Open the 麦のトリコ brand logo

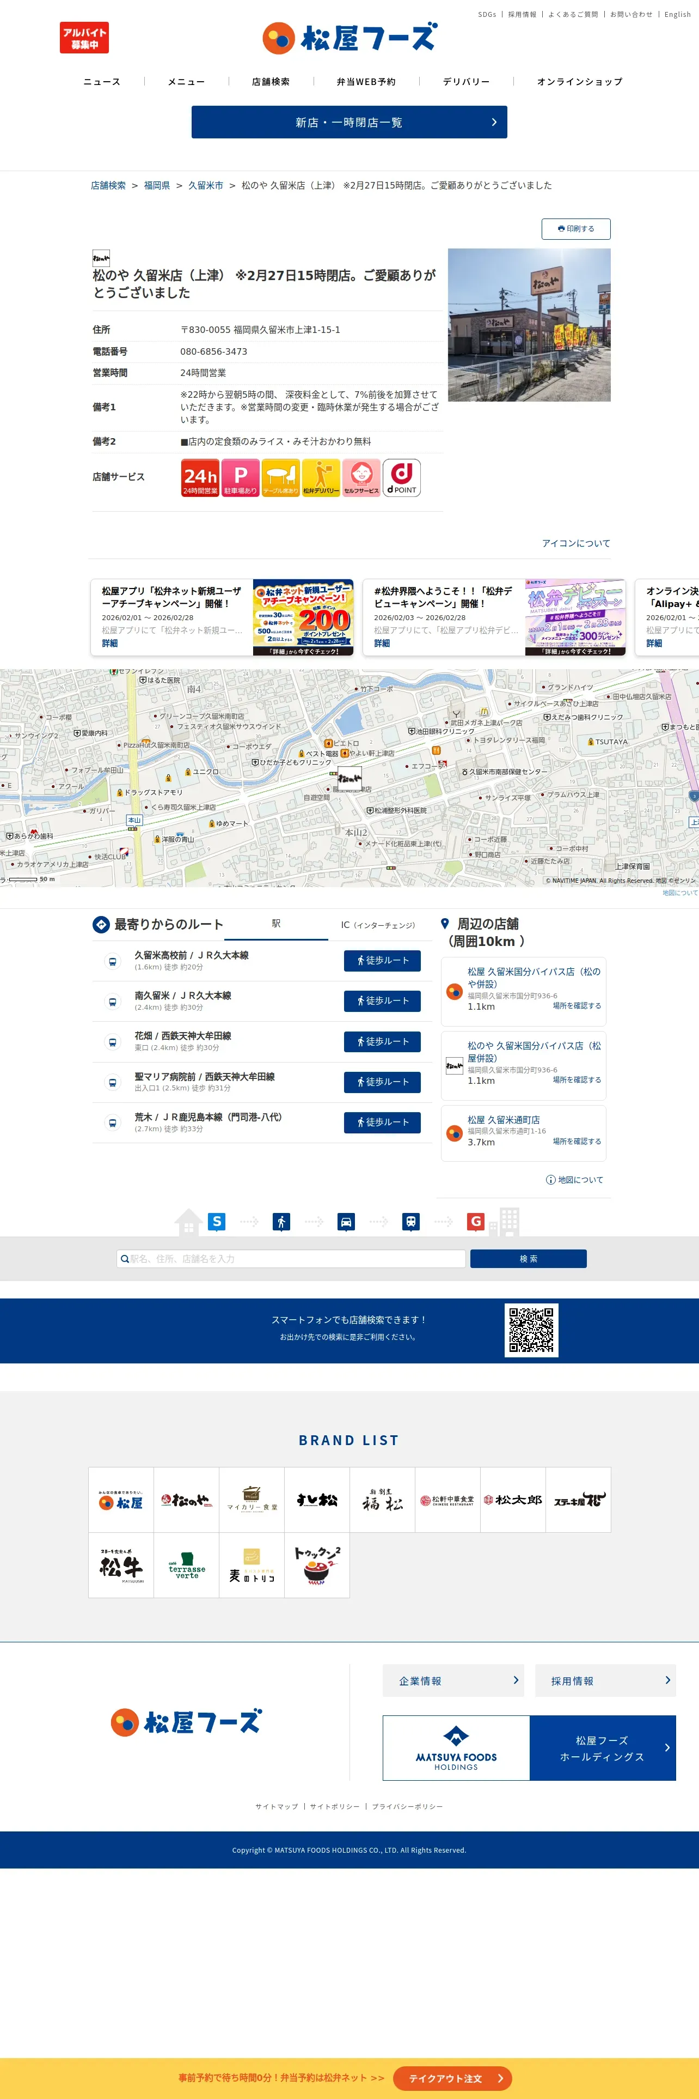point(252,1566)
